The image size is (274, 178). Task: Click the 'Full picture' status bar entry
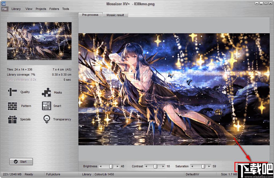[53, 174]
